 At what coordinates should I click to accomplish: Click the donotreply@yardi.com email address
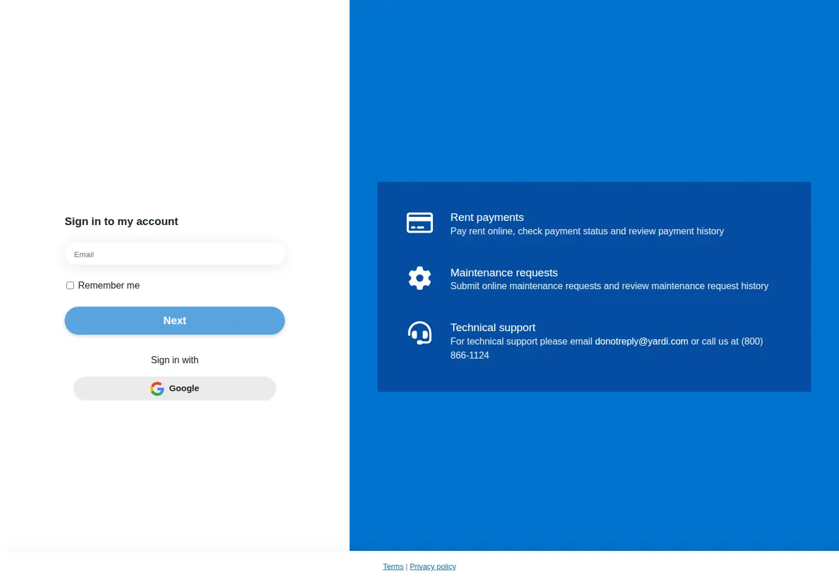tap(641, 342)
